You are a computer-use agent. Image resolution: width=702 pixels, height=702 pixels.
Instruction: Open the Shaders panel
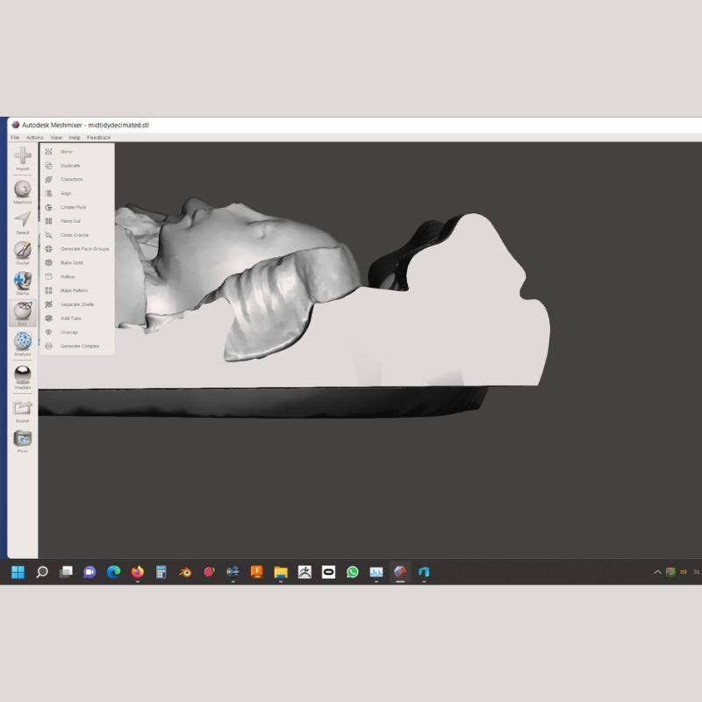click(x=23, y=375)
